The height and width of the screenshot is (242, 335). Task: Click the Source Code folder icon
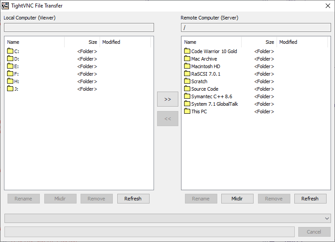click(187, 88)
